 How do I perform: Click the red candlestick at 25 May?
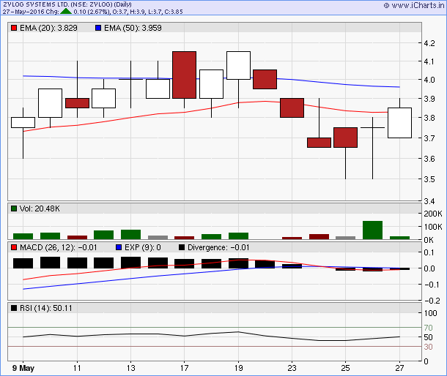click(x=346, y=138)
